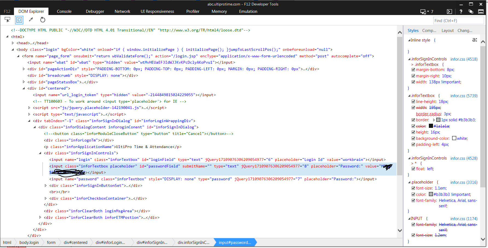Open infor.css (3316) source link
488x248 pixels.
coord(464,182)
